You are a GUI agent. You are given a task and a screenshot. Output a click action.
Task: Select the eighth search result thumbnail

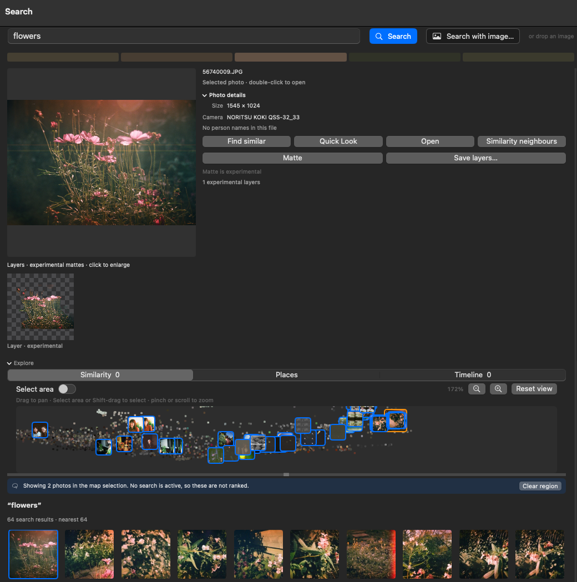coord(427,554)
